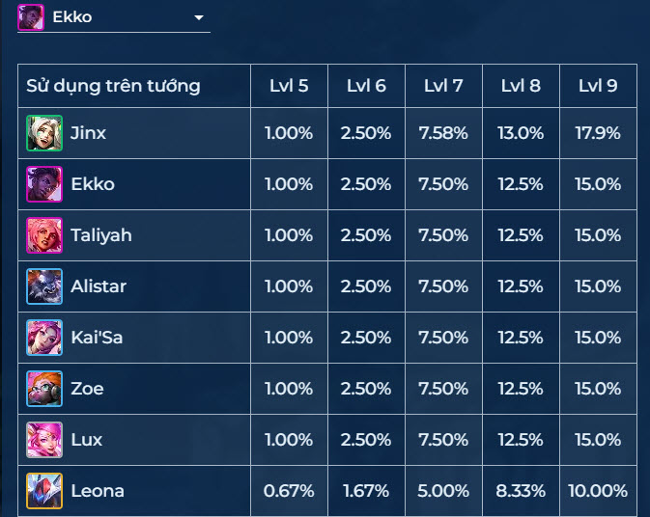
Task: Click Zoe's champion portrait icon
Action: click(x=44, y=389)
